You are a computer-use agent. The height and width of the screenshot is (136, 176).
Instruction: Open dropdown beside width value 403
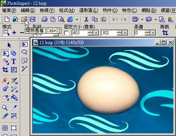coord(96,33)
